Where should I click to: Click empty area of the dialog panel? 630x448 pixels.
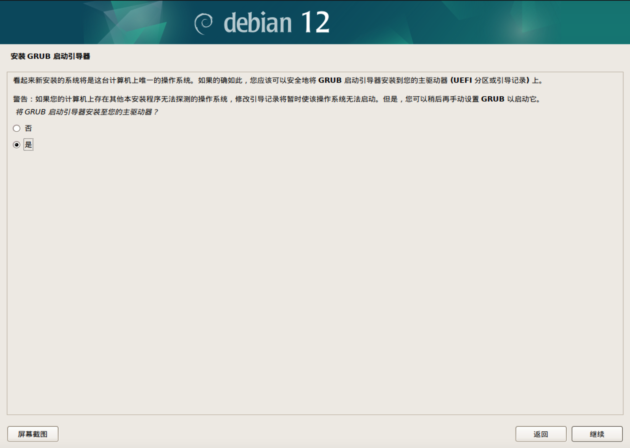(x=309, y=263)
